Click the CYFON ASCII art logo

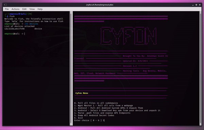[129, 36]
